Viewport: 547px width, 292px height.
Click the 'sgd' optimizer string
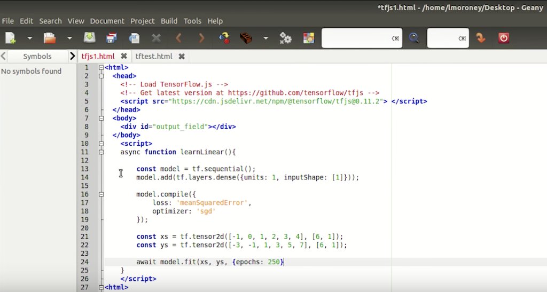pyautogui.click(x=206, y=211)
